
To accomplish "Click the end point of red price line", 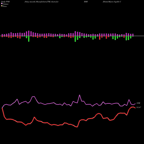I will (135, 108).
